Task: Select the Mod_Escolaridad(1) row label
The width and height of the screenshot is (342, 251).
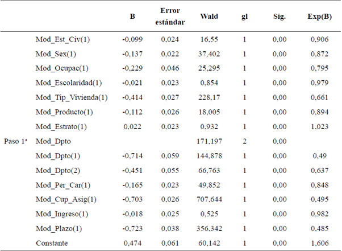Action: (68, 83)
